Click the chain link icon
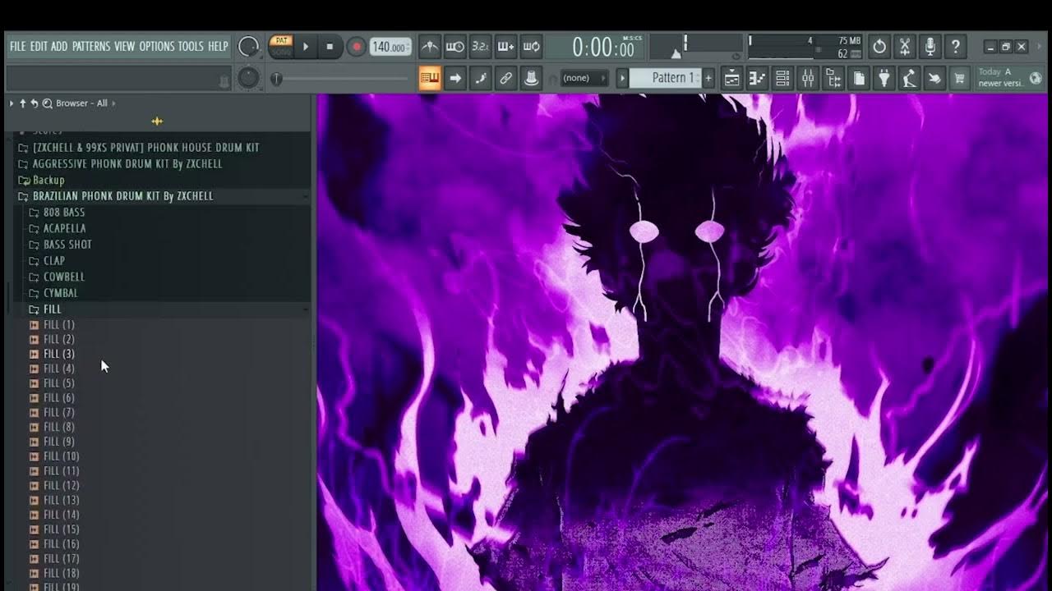Viewport: 1052px width, 591px height. click(506, 78)
